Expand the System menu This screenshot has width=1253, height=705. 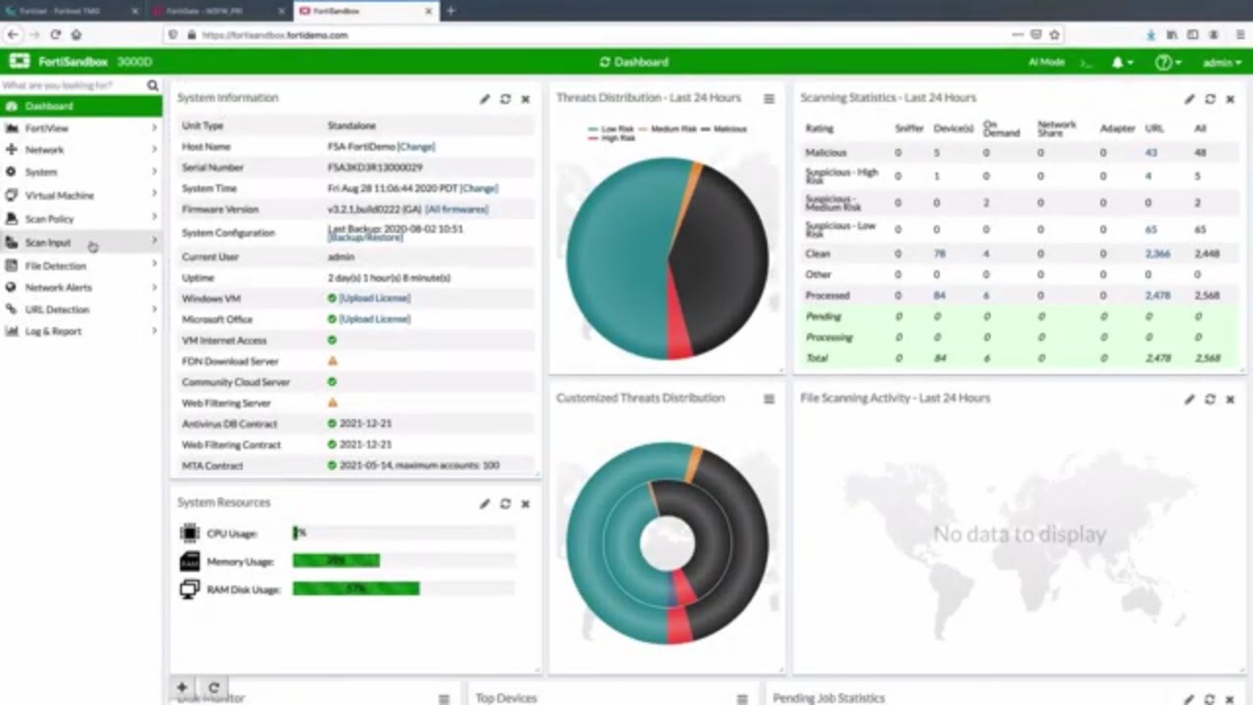pos(80,172)
